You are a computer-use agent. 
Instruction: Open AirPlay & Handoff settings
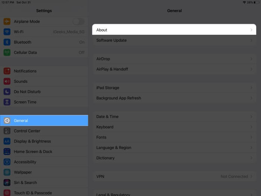(x=174, y=69)
